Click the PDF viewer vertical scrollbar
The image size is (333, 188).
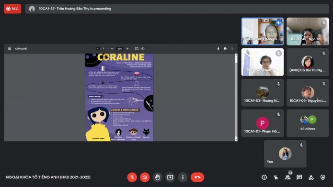coord(236,97)
